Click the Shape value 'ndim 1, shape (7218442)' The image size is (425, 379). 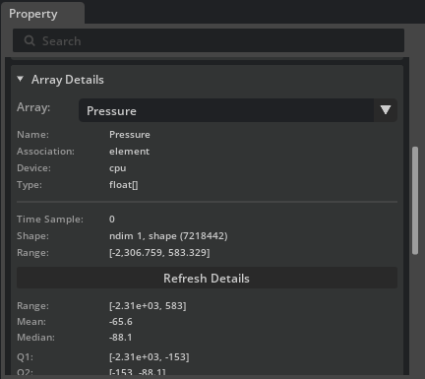pos(168,236)
